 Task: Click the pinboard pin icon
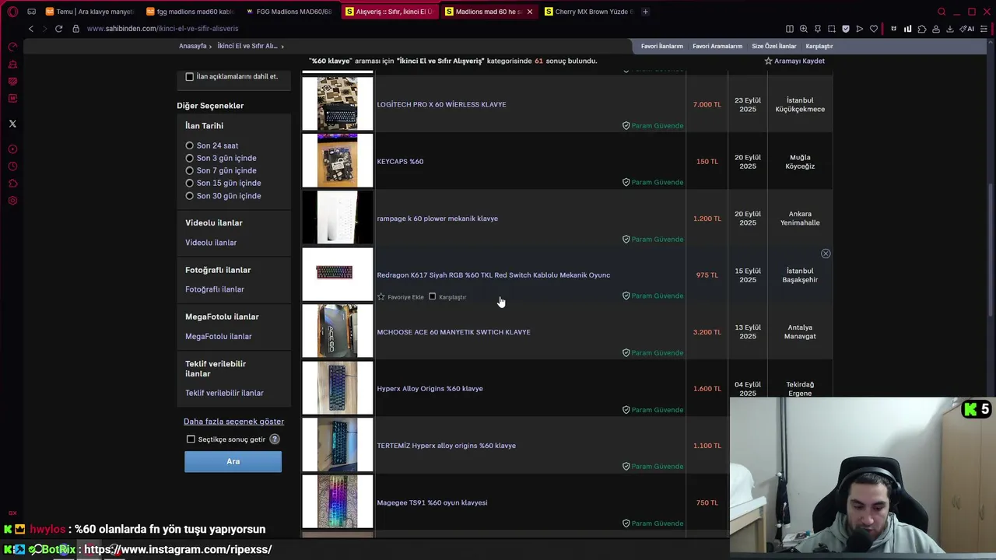(x=818, y=29)
